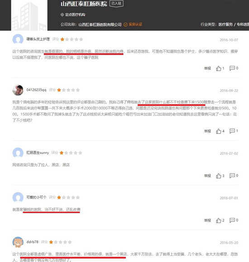Click the hospital building logo thumbnail
This screenshot has height=262, width=249.
(x=29, y=15)
